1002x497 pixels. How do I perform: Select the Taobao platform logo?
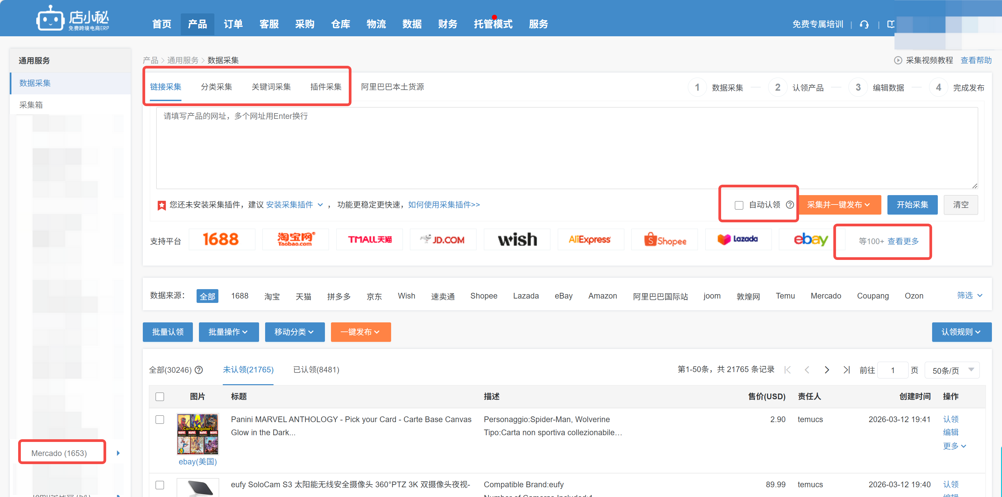296,239
